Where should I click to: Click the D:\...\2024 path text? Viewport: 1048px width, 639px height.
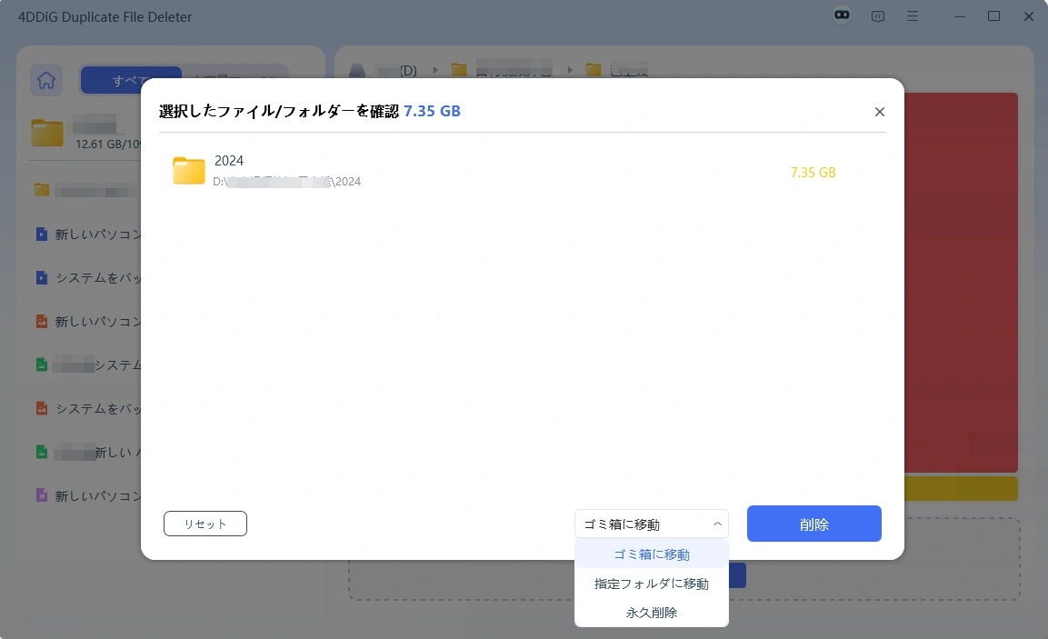(286, 181)
